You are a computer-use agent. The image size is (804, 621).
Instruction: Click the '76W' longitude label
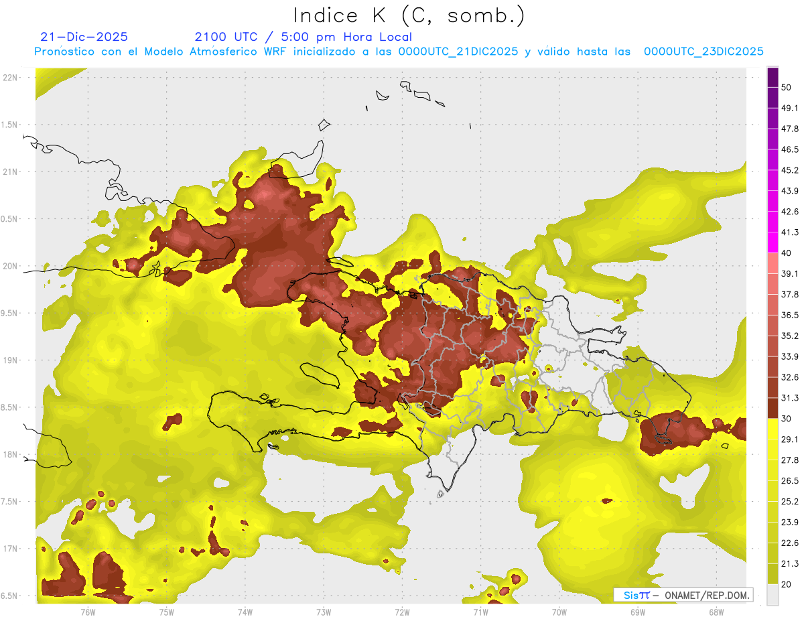[x=88, y=611]
